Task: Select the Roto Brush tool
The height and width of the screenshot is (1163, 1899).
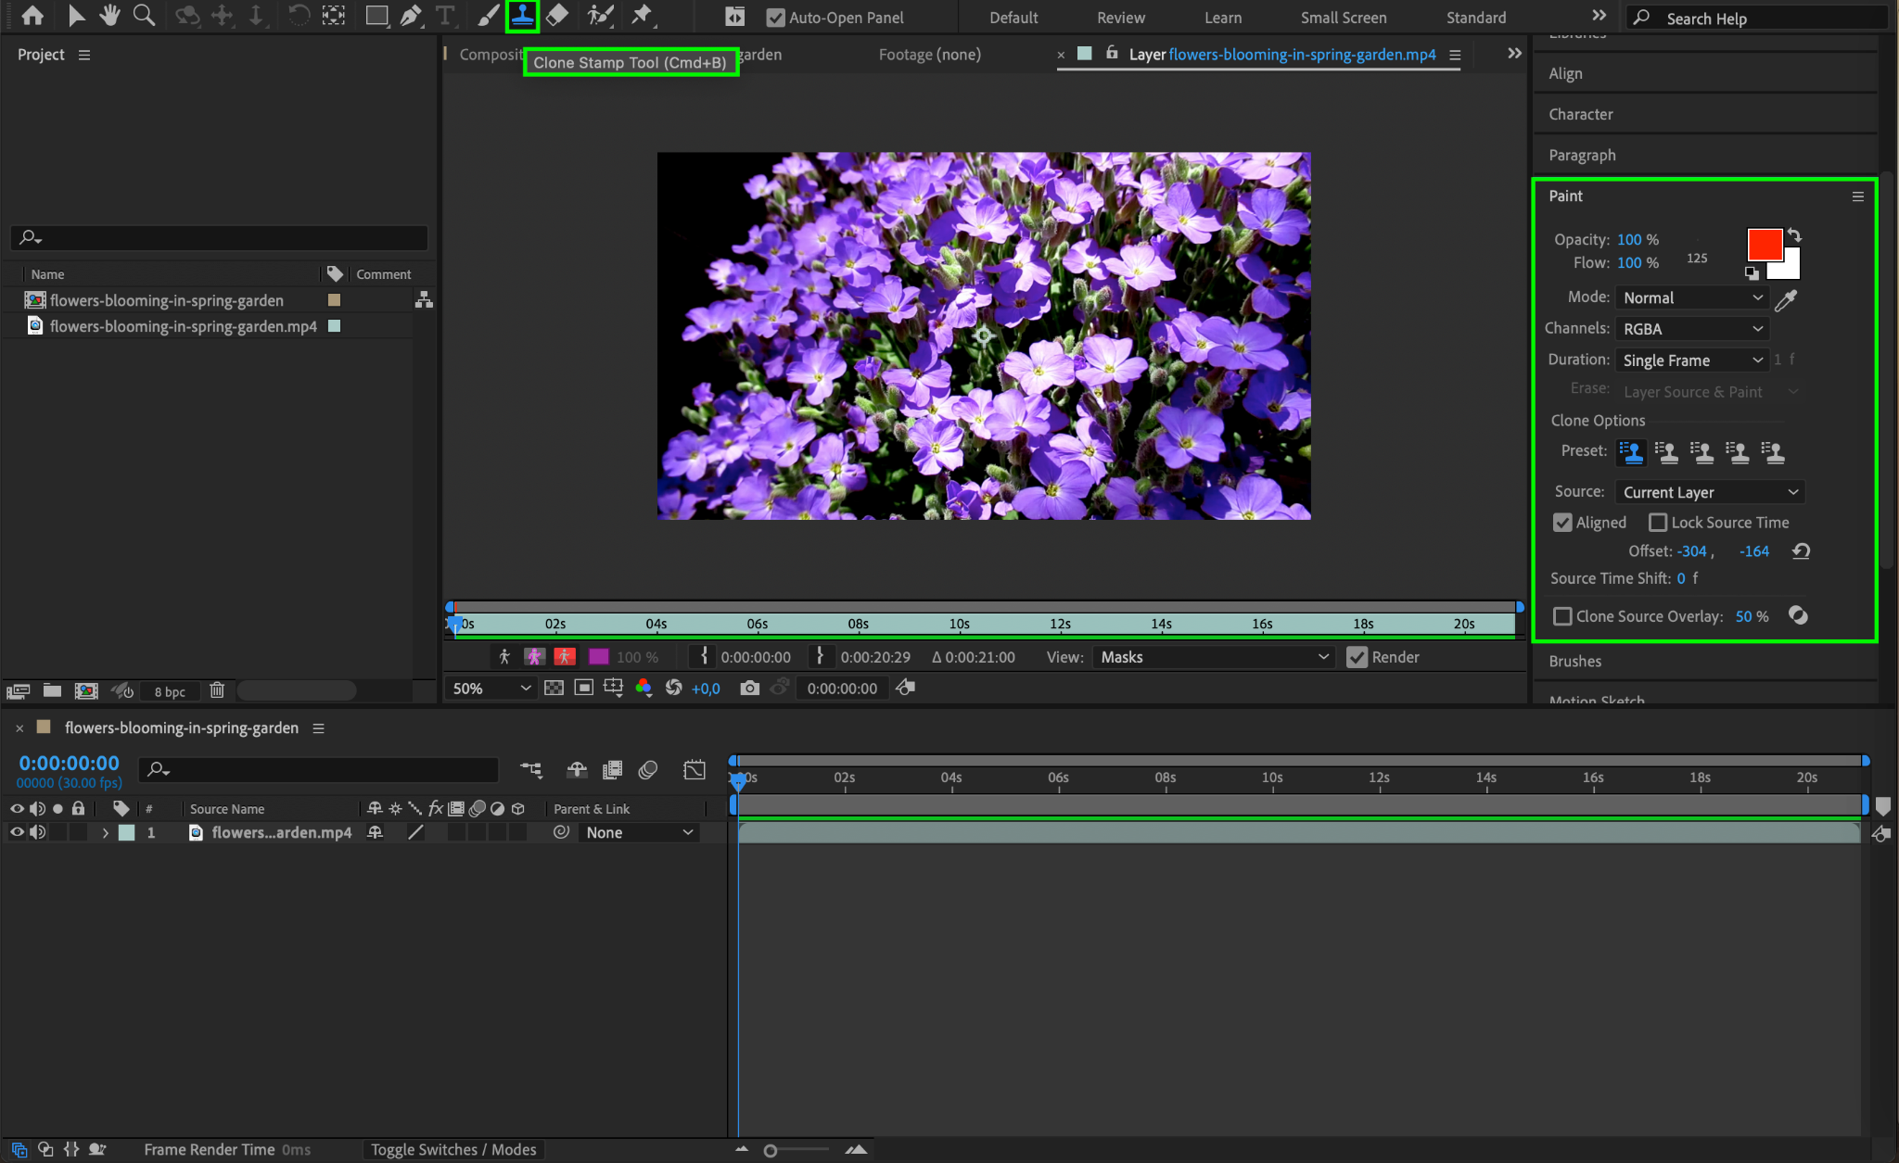Action: [601, 15]
